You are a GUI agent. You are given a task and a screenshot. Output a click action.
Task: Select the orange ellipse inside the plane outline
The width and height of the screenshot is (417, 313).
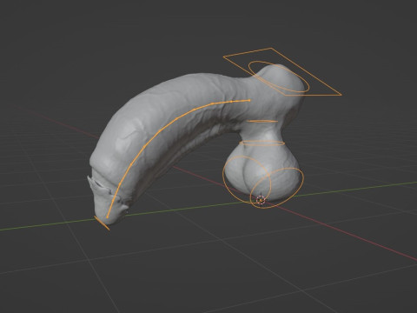279,77
